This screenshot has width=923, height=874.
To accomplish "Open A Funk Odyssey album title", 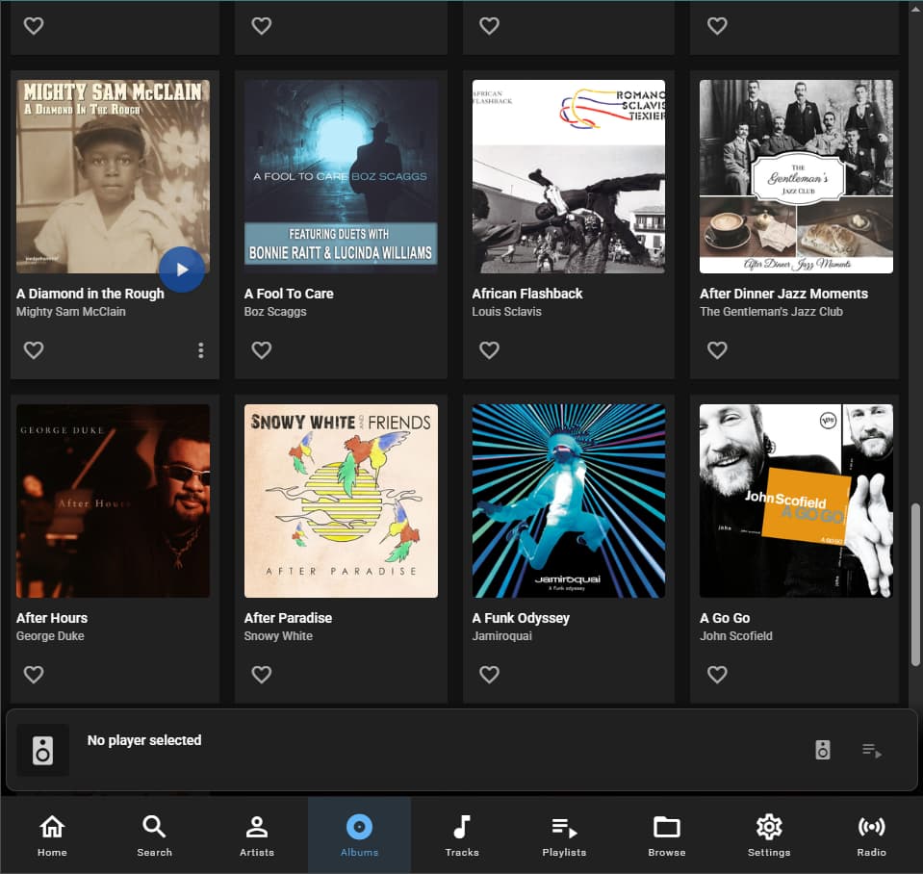I will (521, 618).
